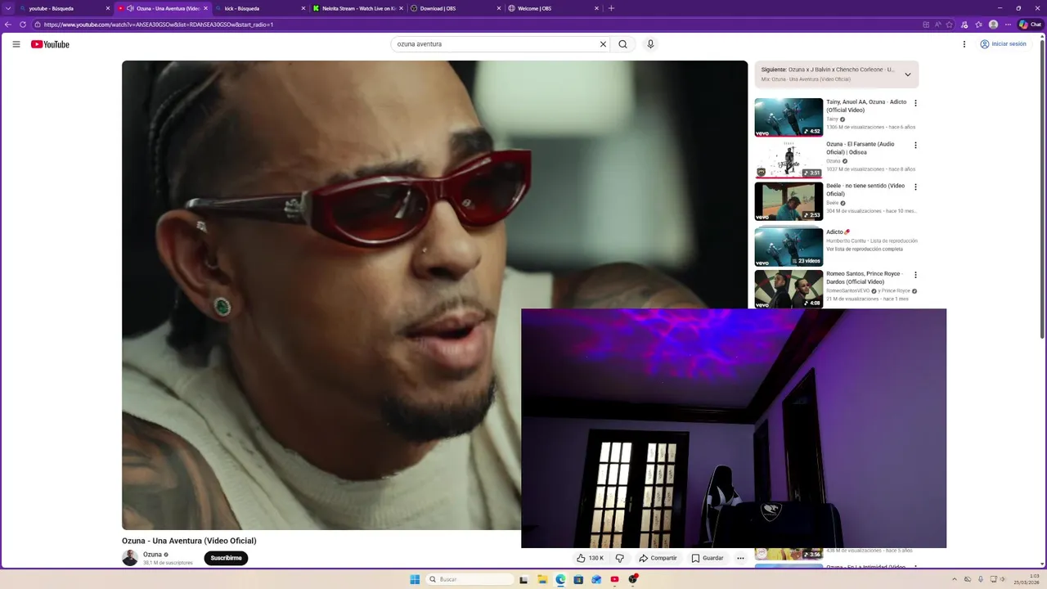Open Adicto video thumbnail by Tainy

click(789, 117)
